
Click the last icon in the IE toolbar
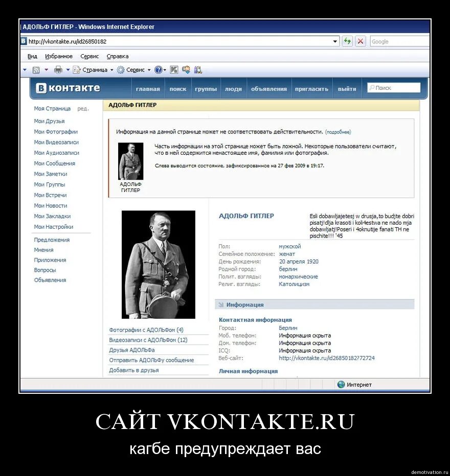click(x=198, y=70)
